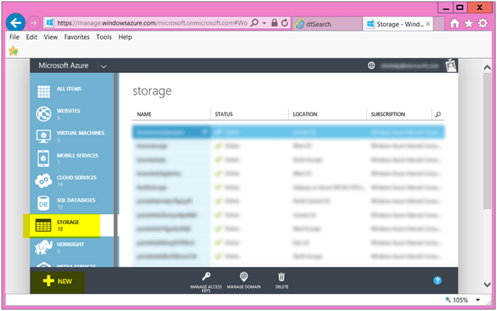Click the Manage Domain icon

tap(244, 277)
